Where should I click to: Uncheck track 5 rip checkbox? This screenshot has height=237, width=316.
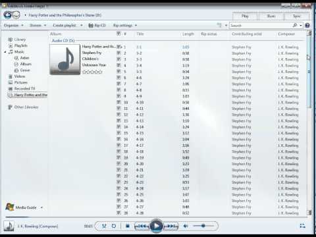click(x=118, y=72)
